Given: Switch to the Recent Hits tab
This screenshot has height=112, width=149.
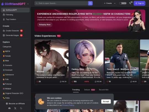Looking at the screenshot, I should click(103, 90).
